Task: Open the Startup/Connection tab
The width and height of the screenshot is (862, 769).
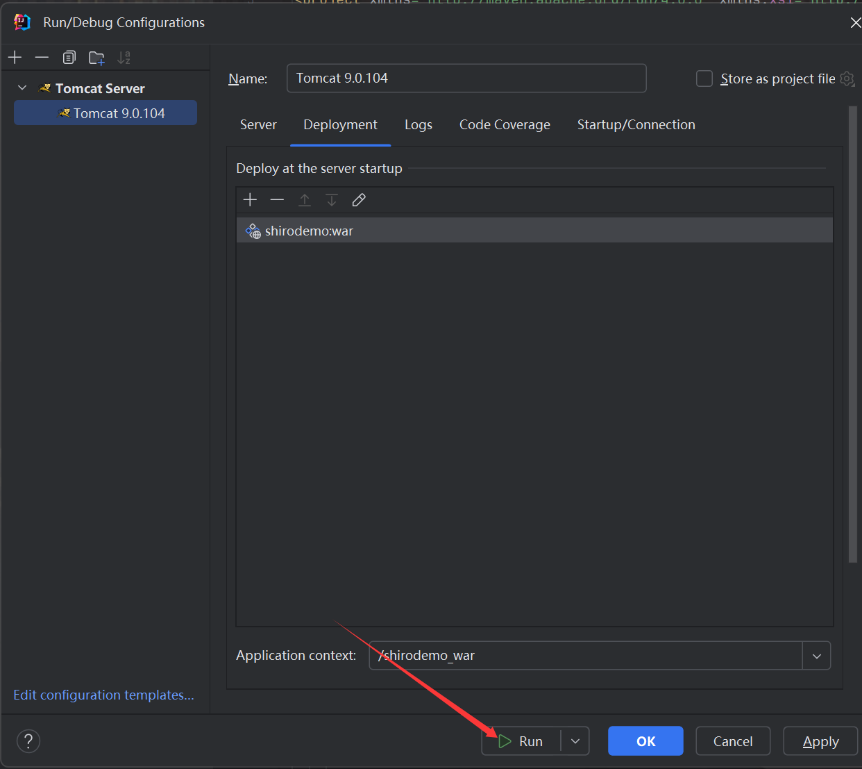Action: (636, 125)
